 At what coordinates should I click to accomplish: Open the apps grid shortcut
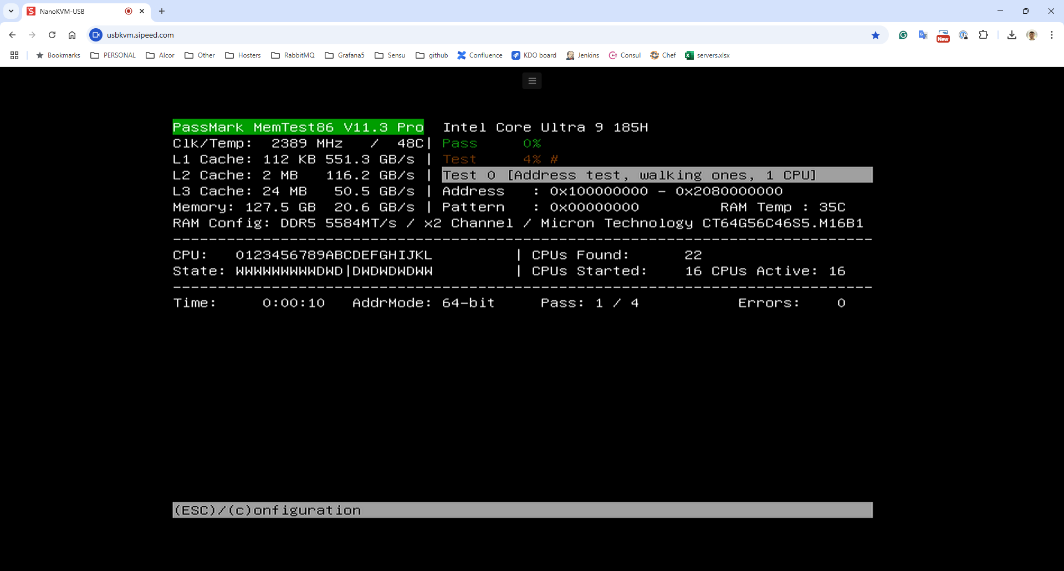coord(14,55)
